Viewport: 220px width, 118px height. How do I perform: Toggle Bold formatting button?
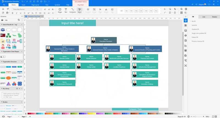[13, 13]
